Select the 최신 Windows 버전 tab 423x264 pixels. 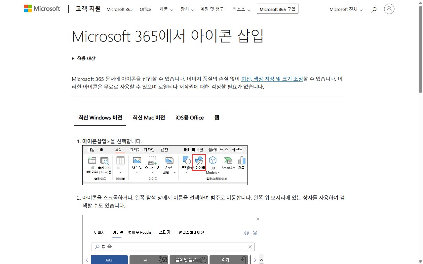tap(100, 117)
